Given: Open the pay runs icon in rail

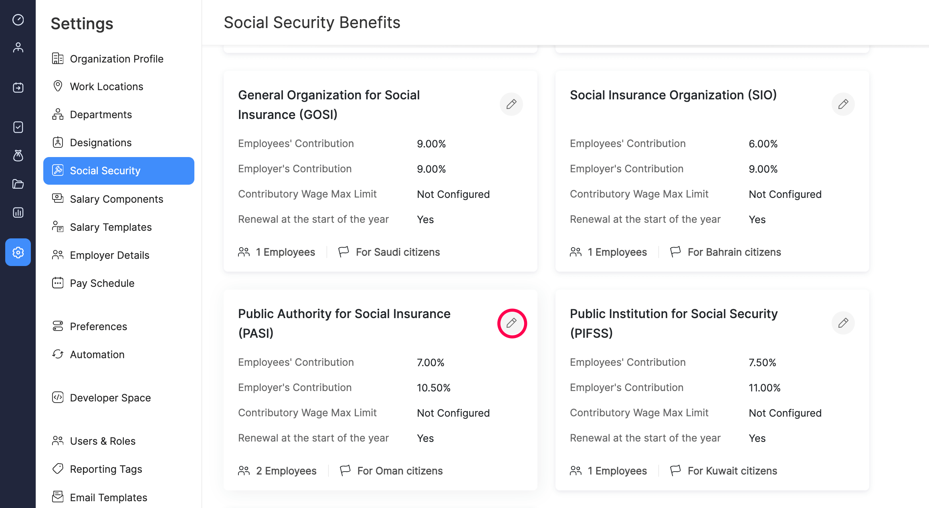Looking at the screenshot, I should click(x=18, y=87).
